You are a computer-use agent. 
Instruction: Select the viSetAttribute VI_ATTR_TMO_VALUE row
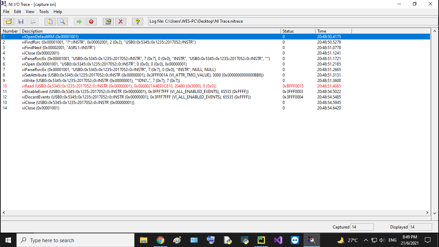point(215,75)
